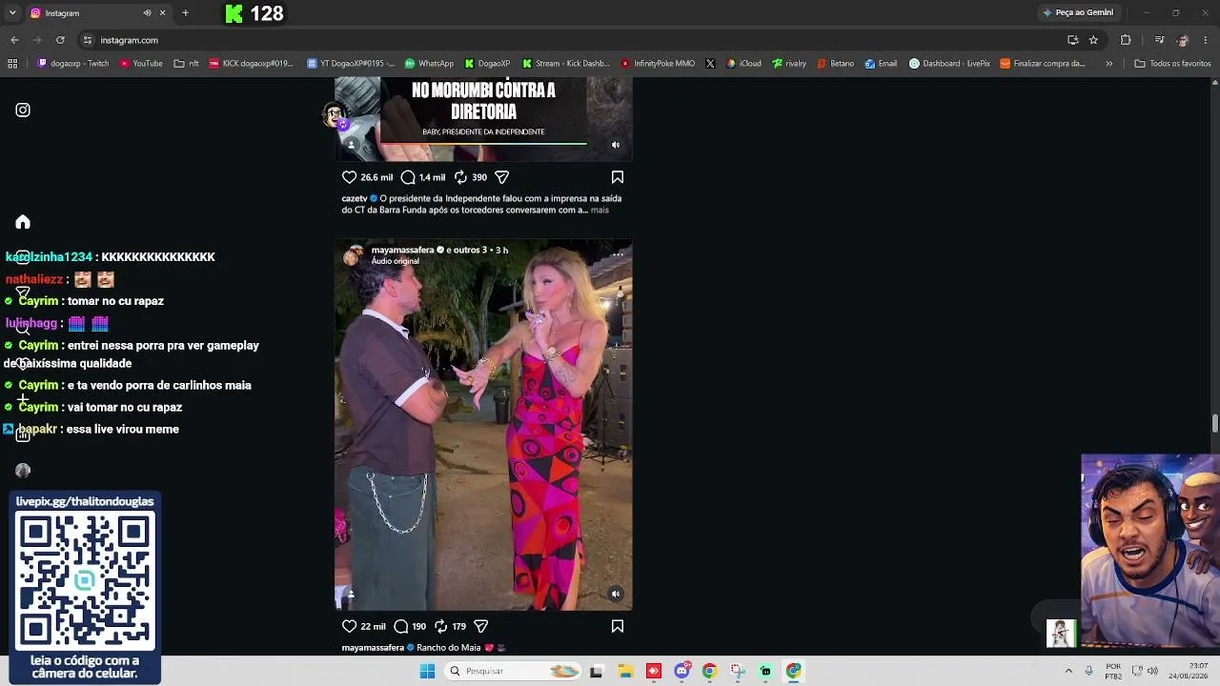Show hidden system tray icons
The image size is (1220, 686).
(1067, 671)
